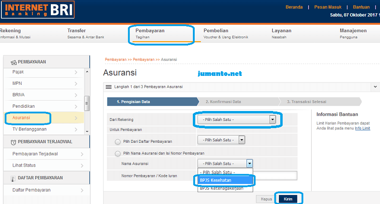Viewport: 380px width, 204px height.
Task: Choose BPJS Kesehatan from dropdown list
Action: tap(225, 180)
